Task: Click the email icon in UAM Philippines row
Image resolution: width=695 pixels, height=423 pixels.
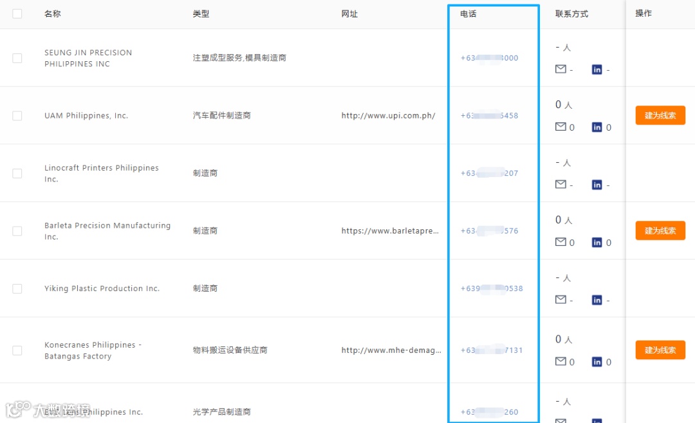Action: [x=561, y=127]
